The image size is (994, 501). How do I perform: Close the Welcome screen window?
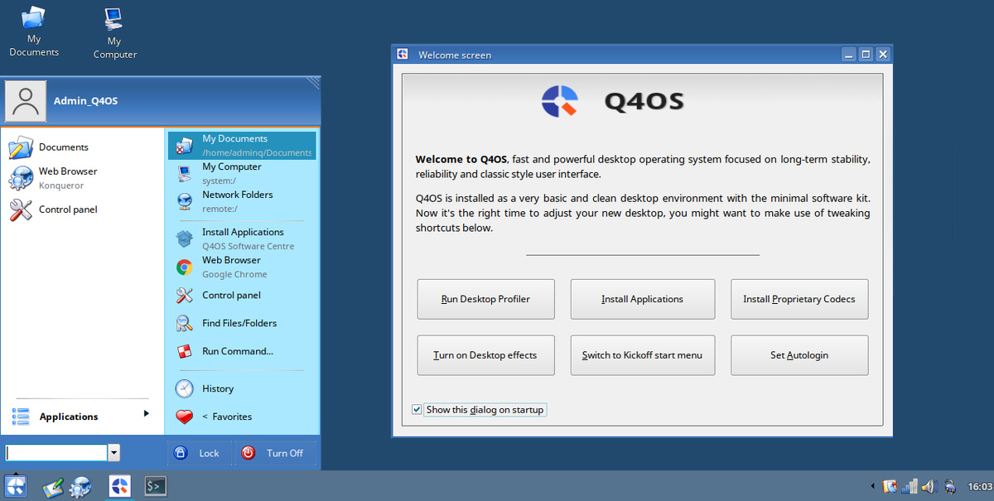coord(883,55)
